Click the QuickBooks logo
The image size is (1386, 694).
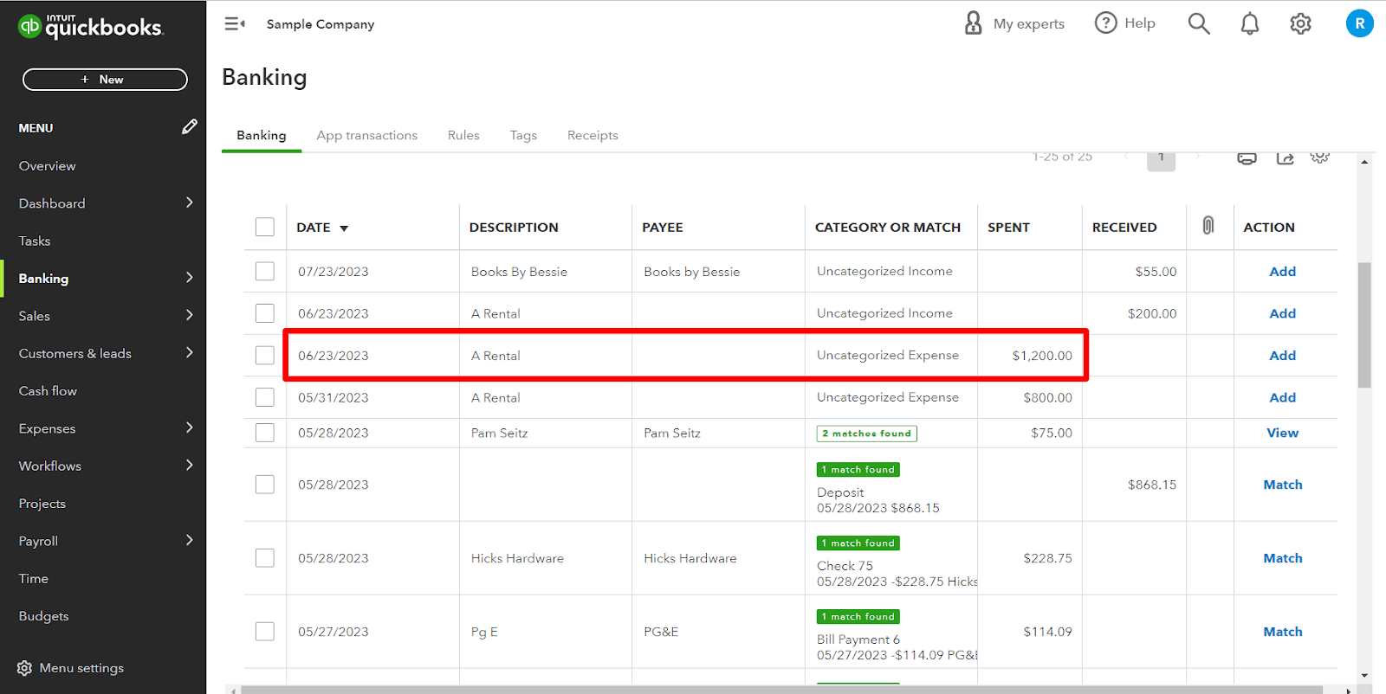90,27
